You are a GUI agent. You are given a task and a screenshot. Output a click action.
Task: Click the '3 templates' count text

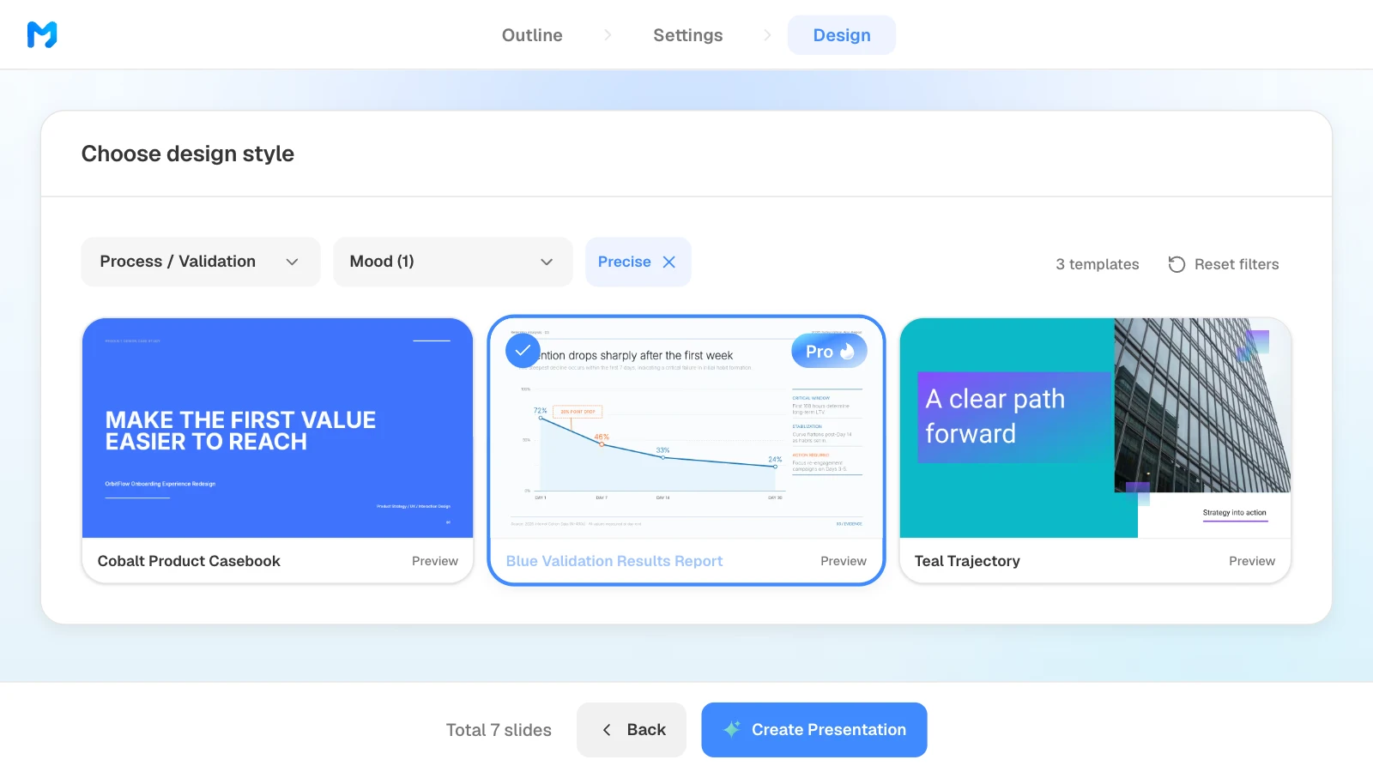click(1098, 264)
